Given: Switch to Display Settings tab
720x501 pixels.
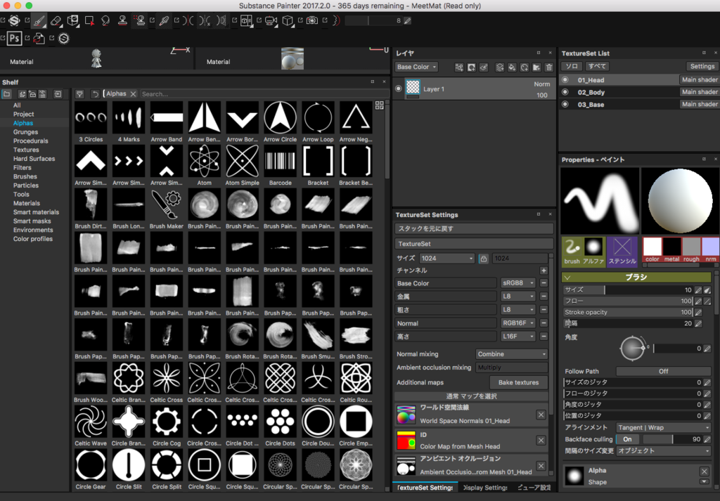Looking at the screenshot, I should pyautogui.click(x=485, y=488).
